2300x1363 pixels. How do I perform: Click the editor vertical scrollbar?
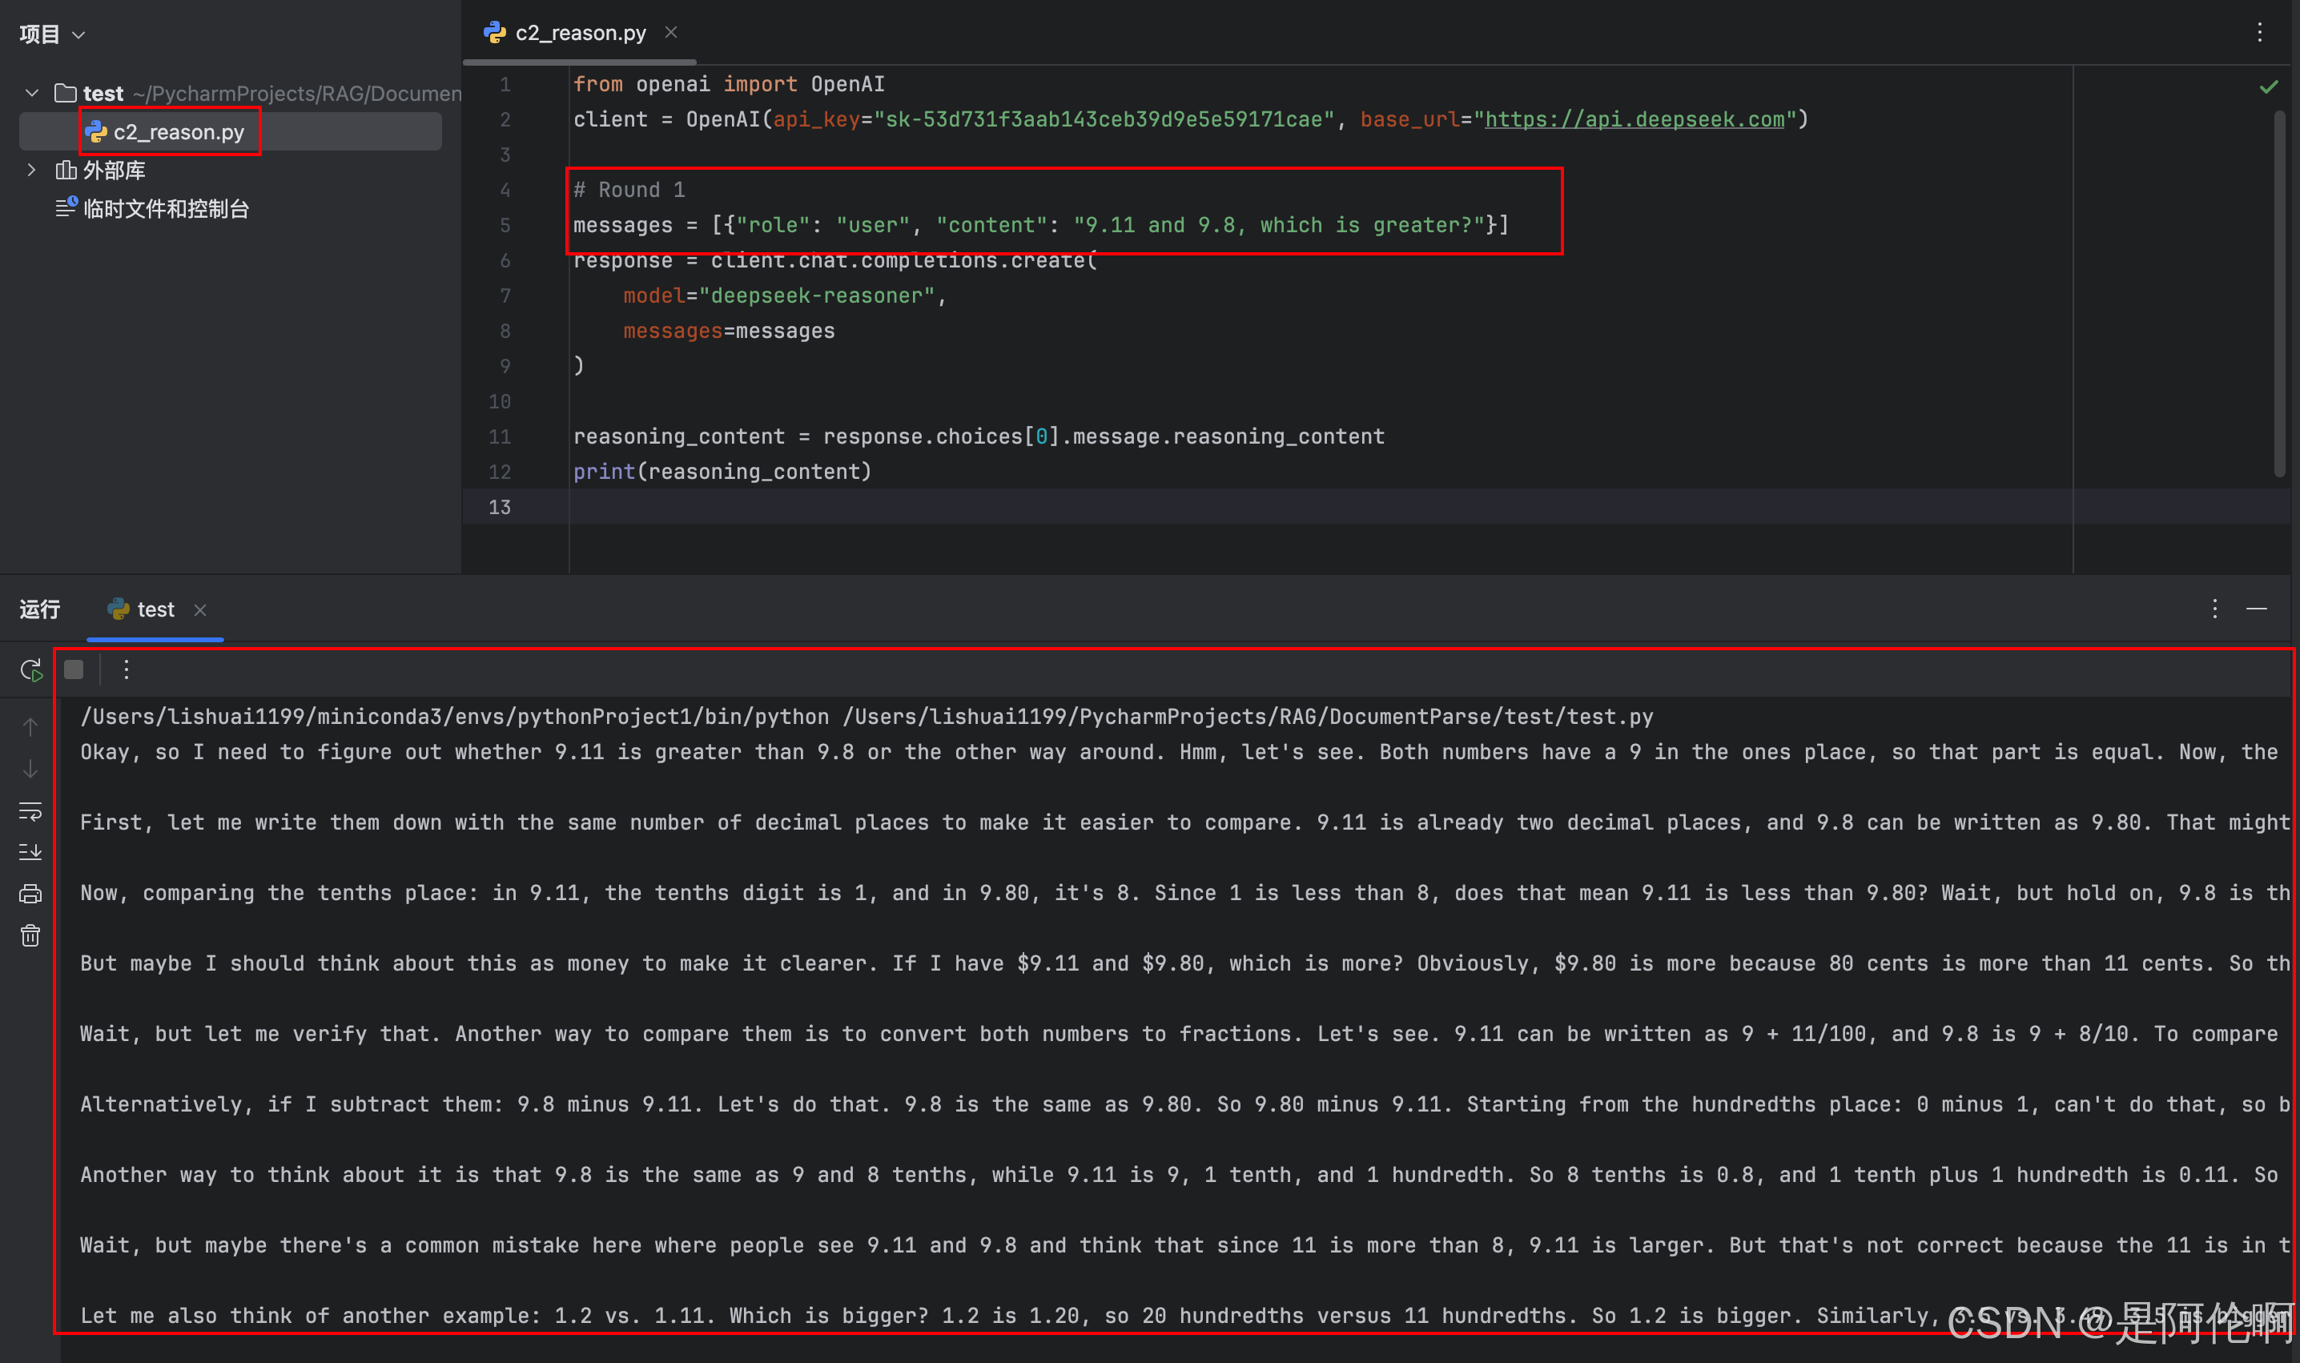pos(2279,294)
